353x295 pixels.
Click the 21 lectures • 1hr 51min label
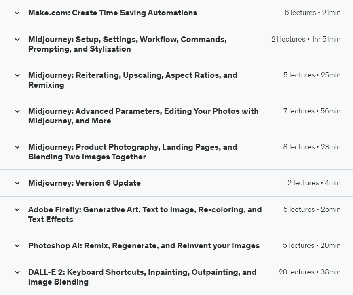point(306,40)
